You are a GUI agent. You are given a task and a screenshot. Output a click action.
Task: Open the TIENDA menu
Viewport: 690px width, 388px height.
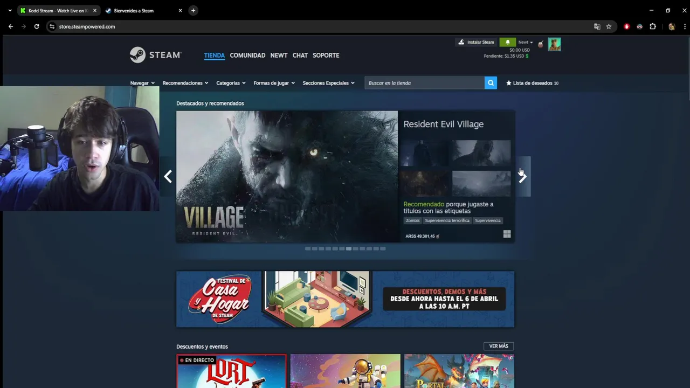click(x=214, y=55)
